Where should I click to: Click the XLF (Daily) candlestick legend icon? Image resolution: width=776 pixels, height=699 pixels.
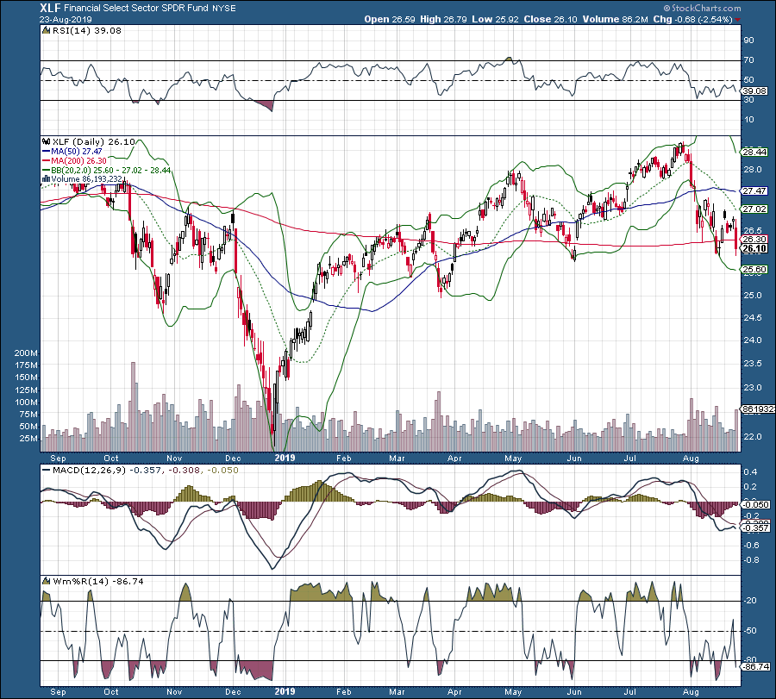[47, 142]
